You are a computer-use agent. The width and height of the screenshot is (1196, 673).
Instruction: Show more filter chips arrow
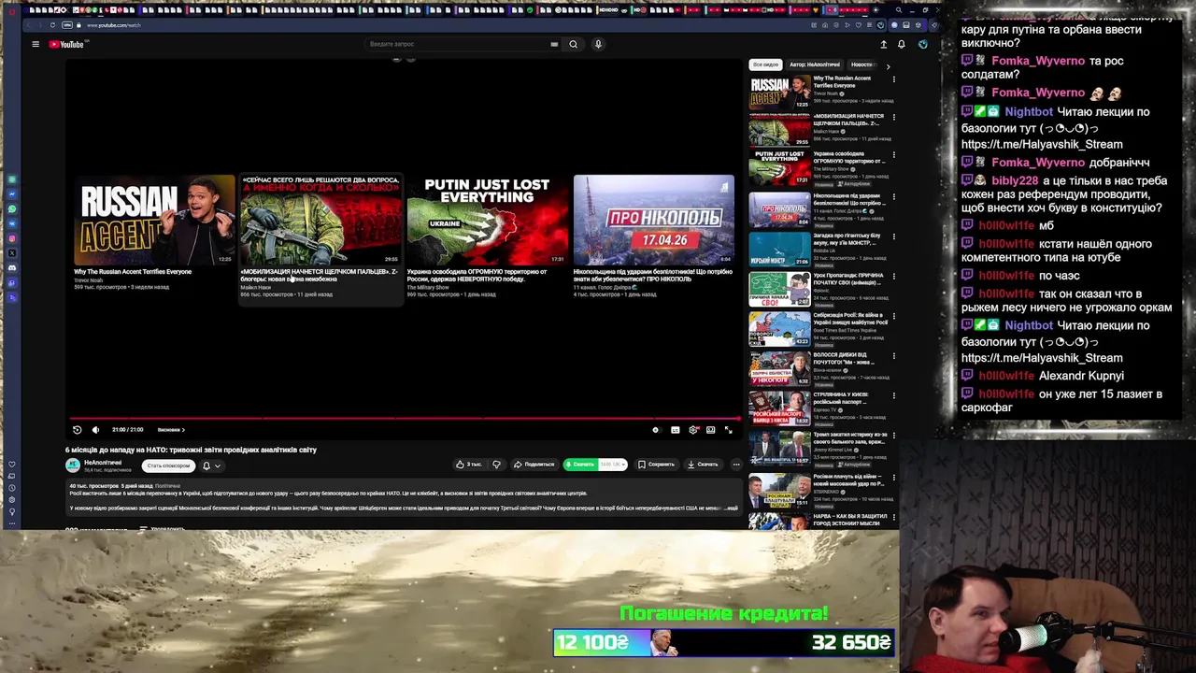tap(888, 65)
